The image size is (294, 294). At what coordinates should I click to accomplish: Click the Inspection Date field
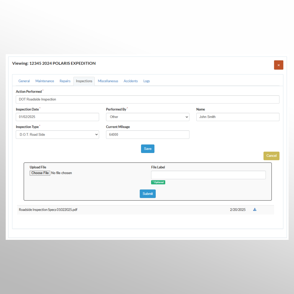[x=57, y=117]
